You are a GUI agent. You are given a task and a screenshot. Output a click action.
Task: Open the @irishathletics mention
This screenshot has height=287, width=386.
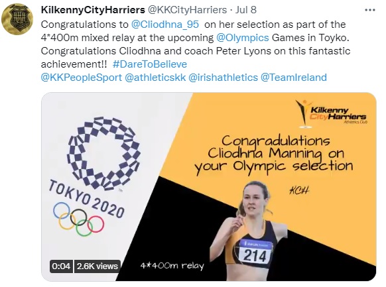[223, 78]
